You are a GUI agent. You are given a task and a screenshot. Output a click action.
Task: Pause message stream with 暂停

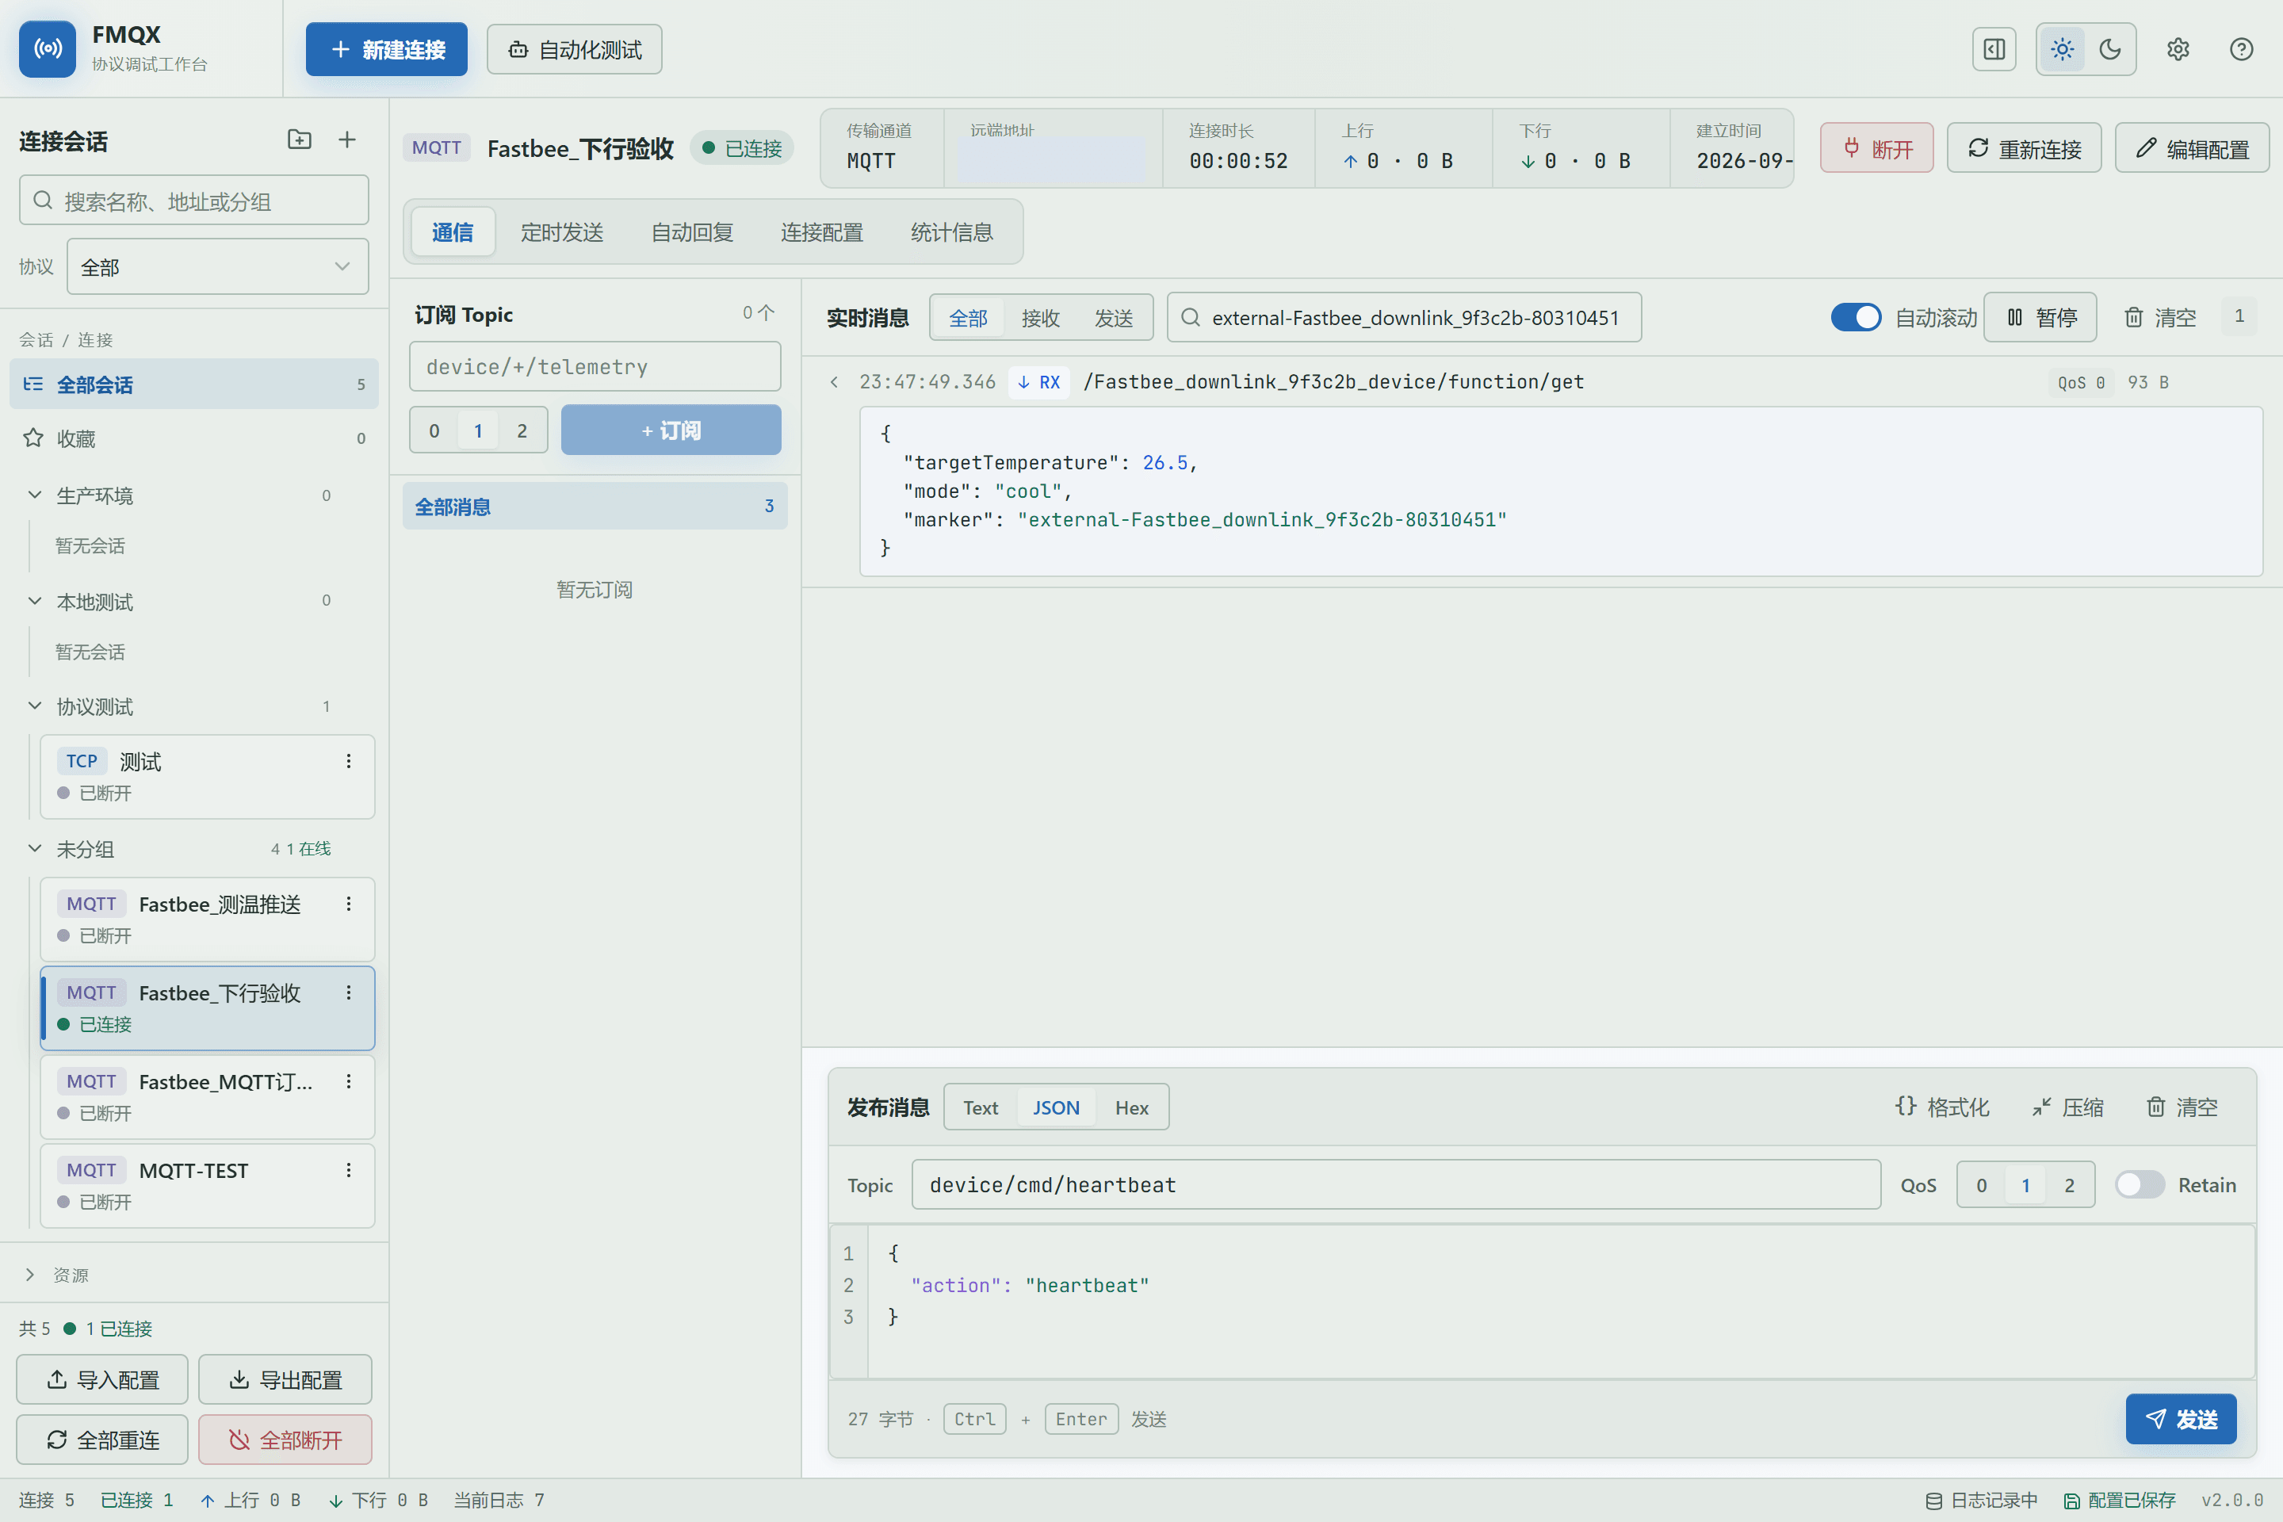tap(2040, 317)
